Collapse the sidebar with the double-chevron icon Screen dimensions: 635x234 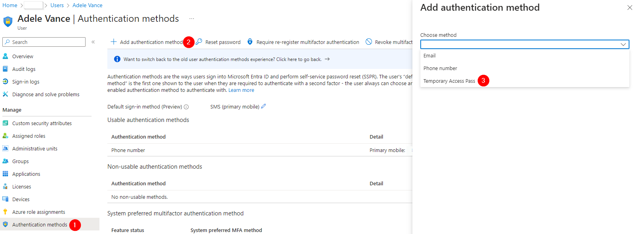click(x=93, y=42)
